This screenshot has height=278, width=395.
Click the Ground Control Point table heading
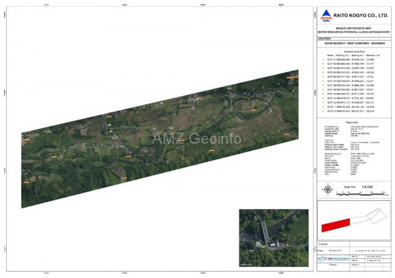tap(352, 51)
